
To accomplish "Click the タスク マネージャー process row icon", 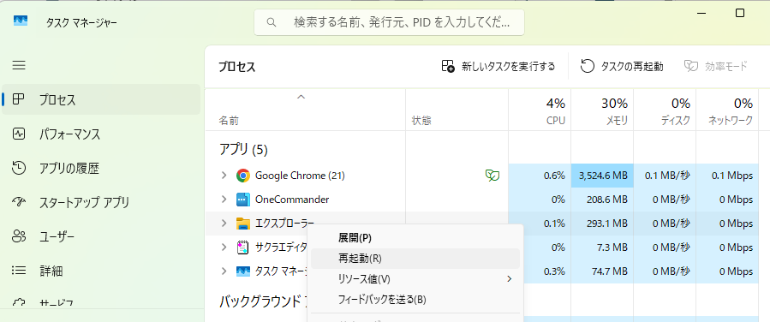I will click(242, 271).
